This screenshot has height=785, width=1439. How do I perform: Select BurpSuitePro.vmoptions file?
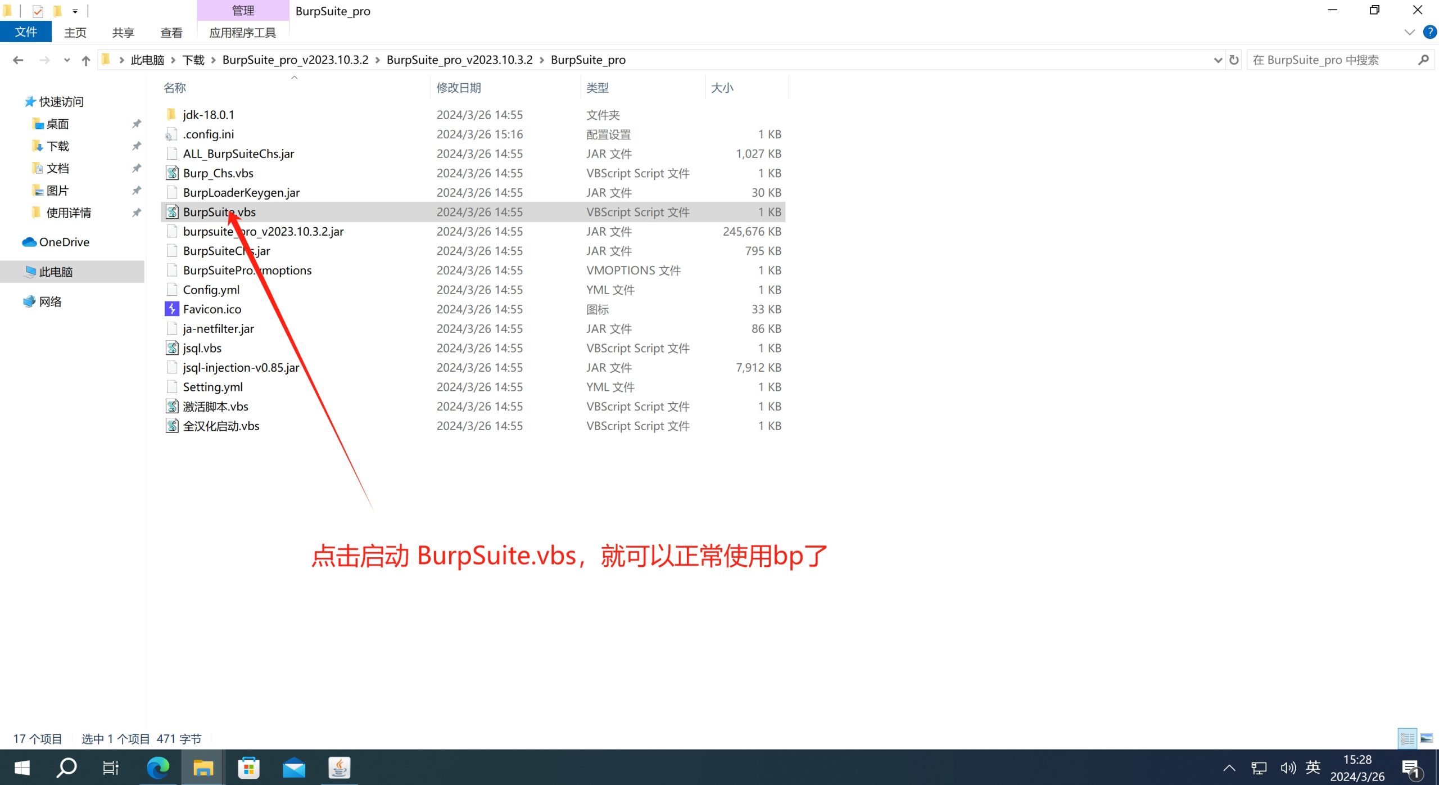click(x=247, y=270)
